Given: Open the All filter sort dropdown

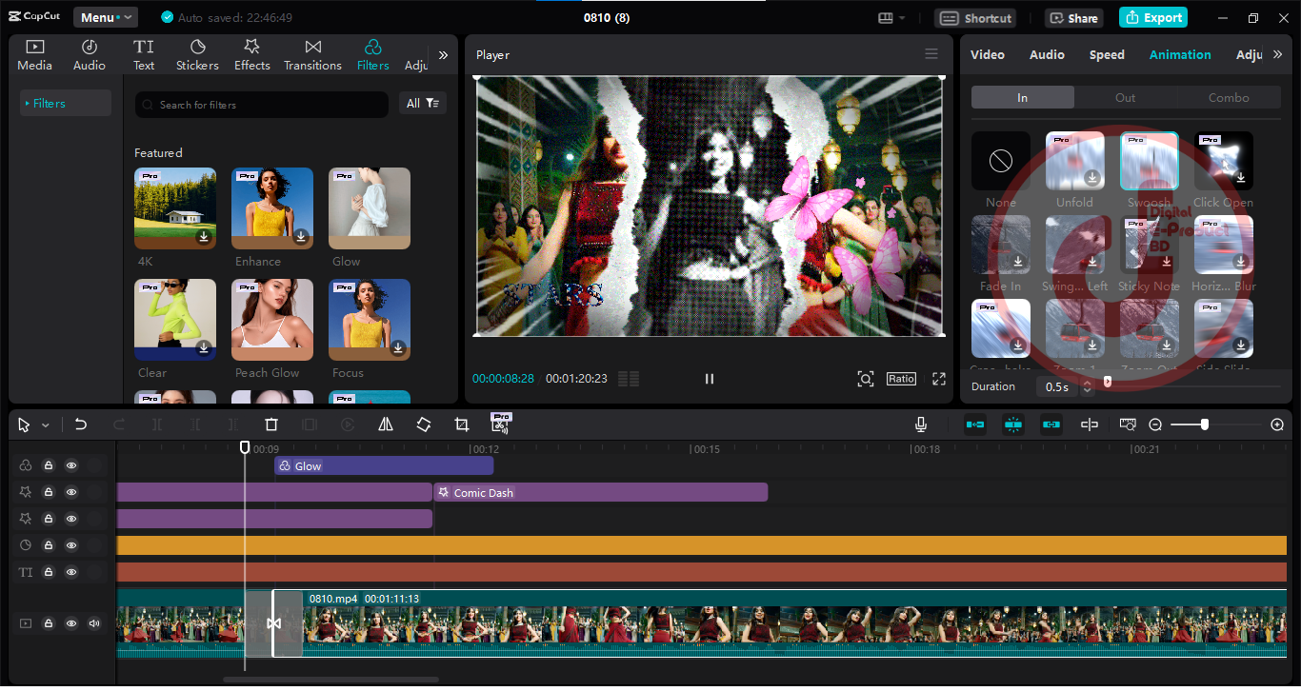Looking at the screenshot, I should click(423, 104).
